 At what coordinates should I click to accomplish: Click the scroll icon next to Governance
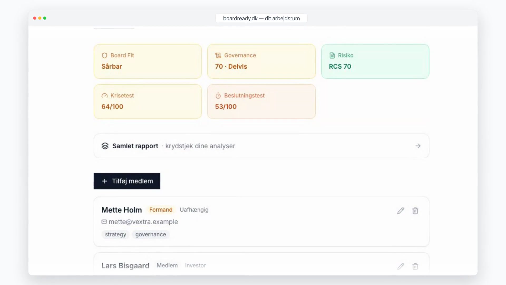(218, 55)
